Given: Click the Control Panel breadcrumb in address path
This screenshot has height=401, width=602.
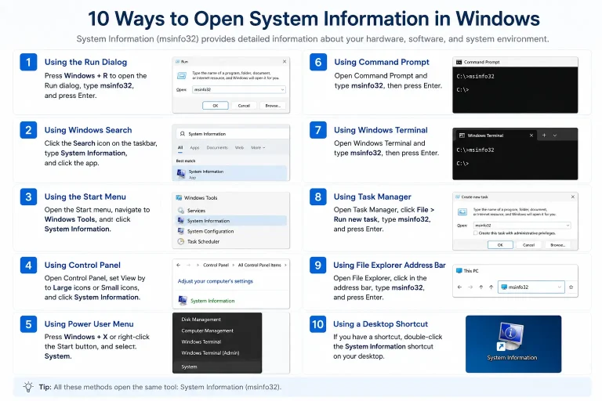Looking at the screenshot, I should [x=216, y=266].
